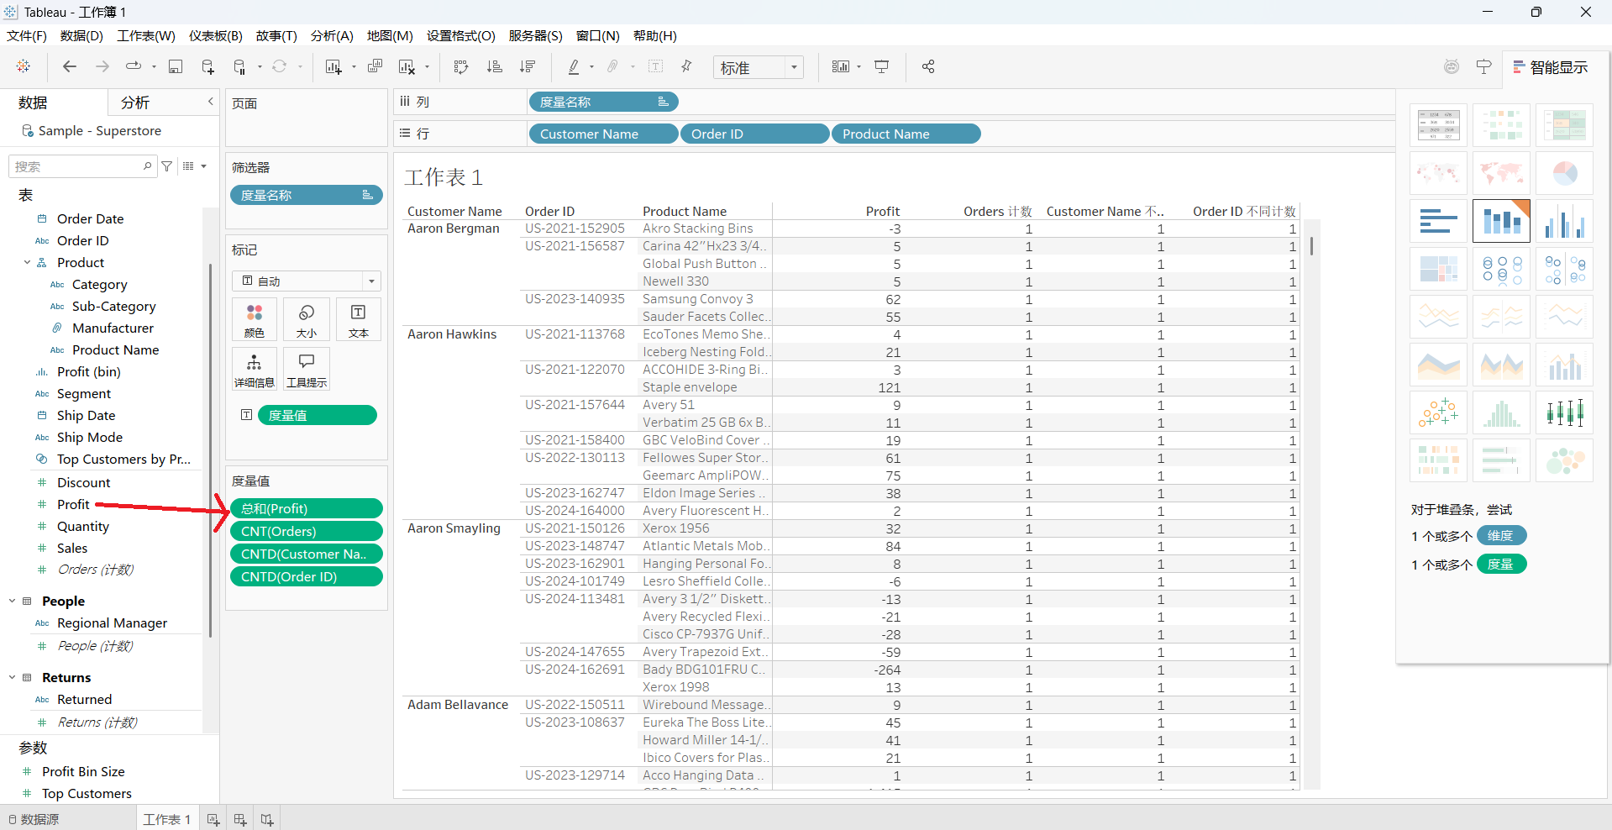
Task: Collapse the People table
Action: pyautogui.click(x=12, y=601)
